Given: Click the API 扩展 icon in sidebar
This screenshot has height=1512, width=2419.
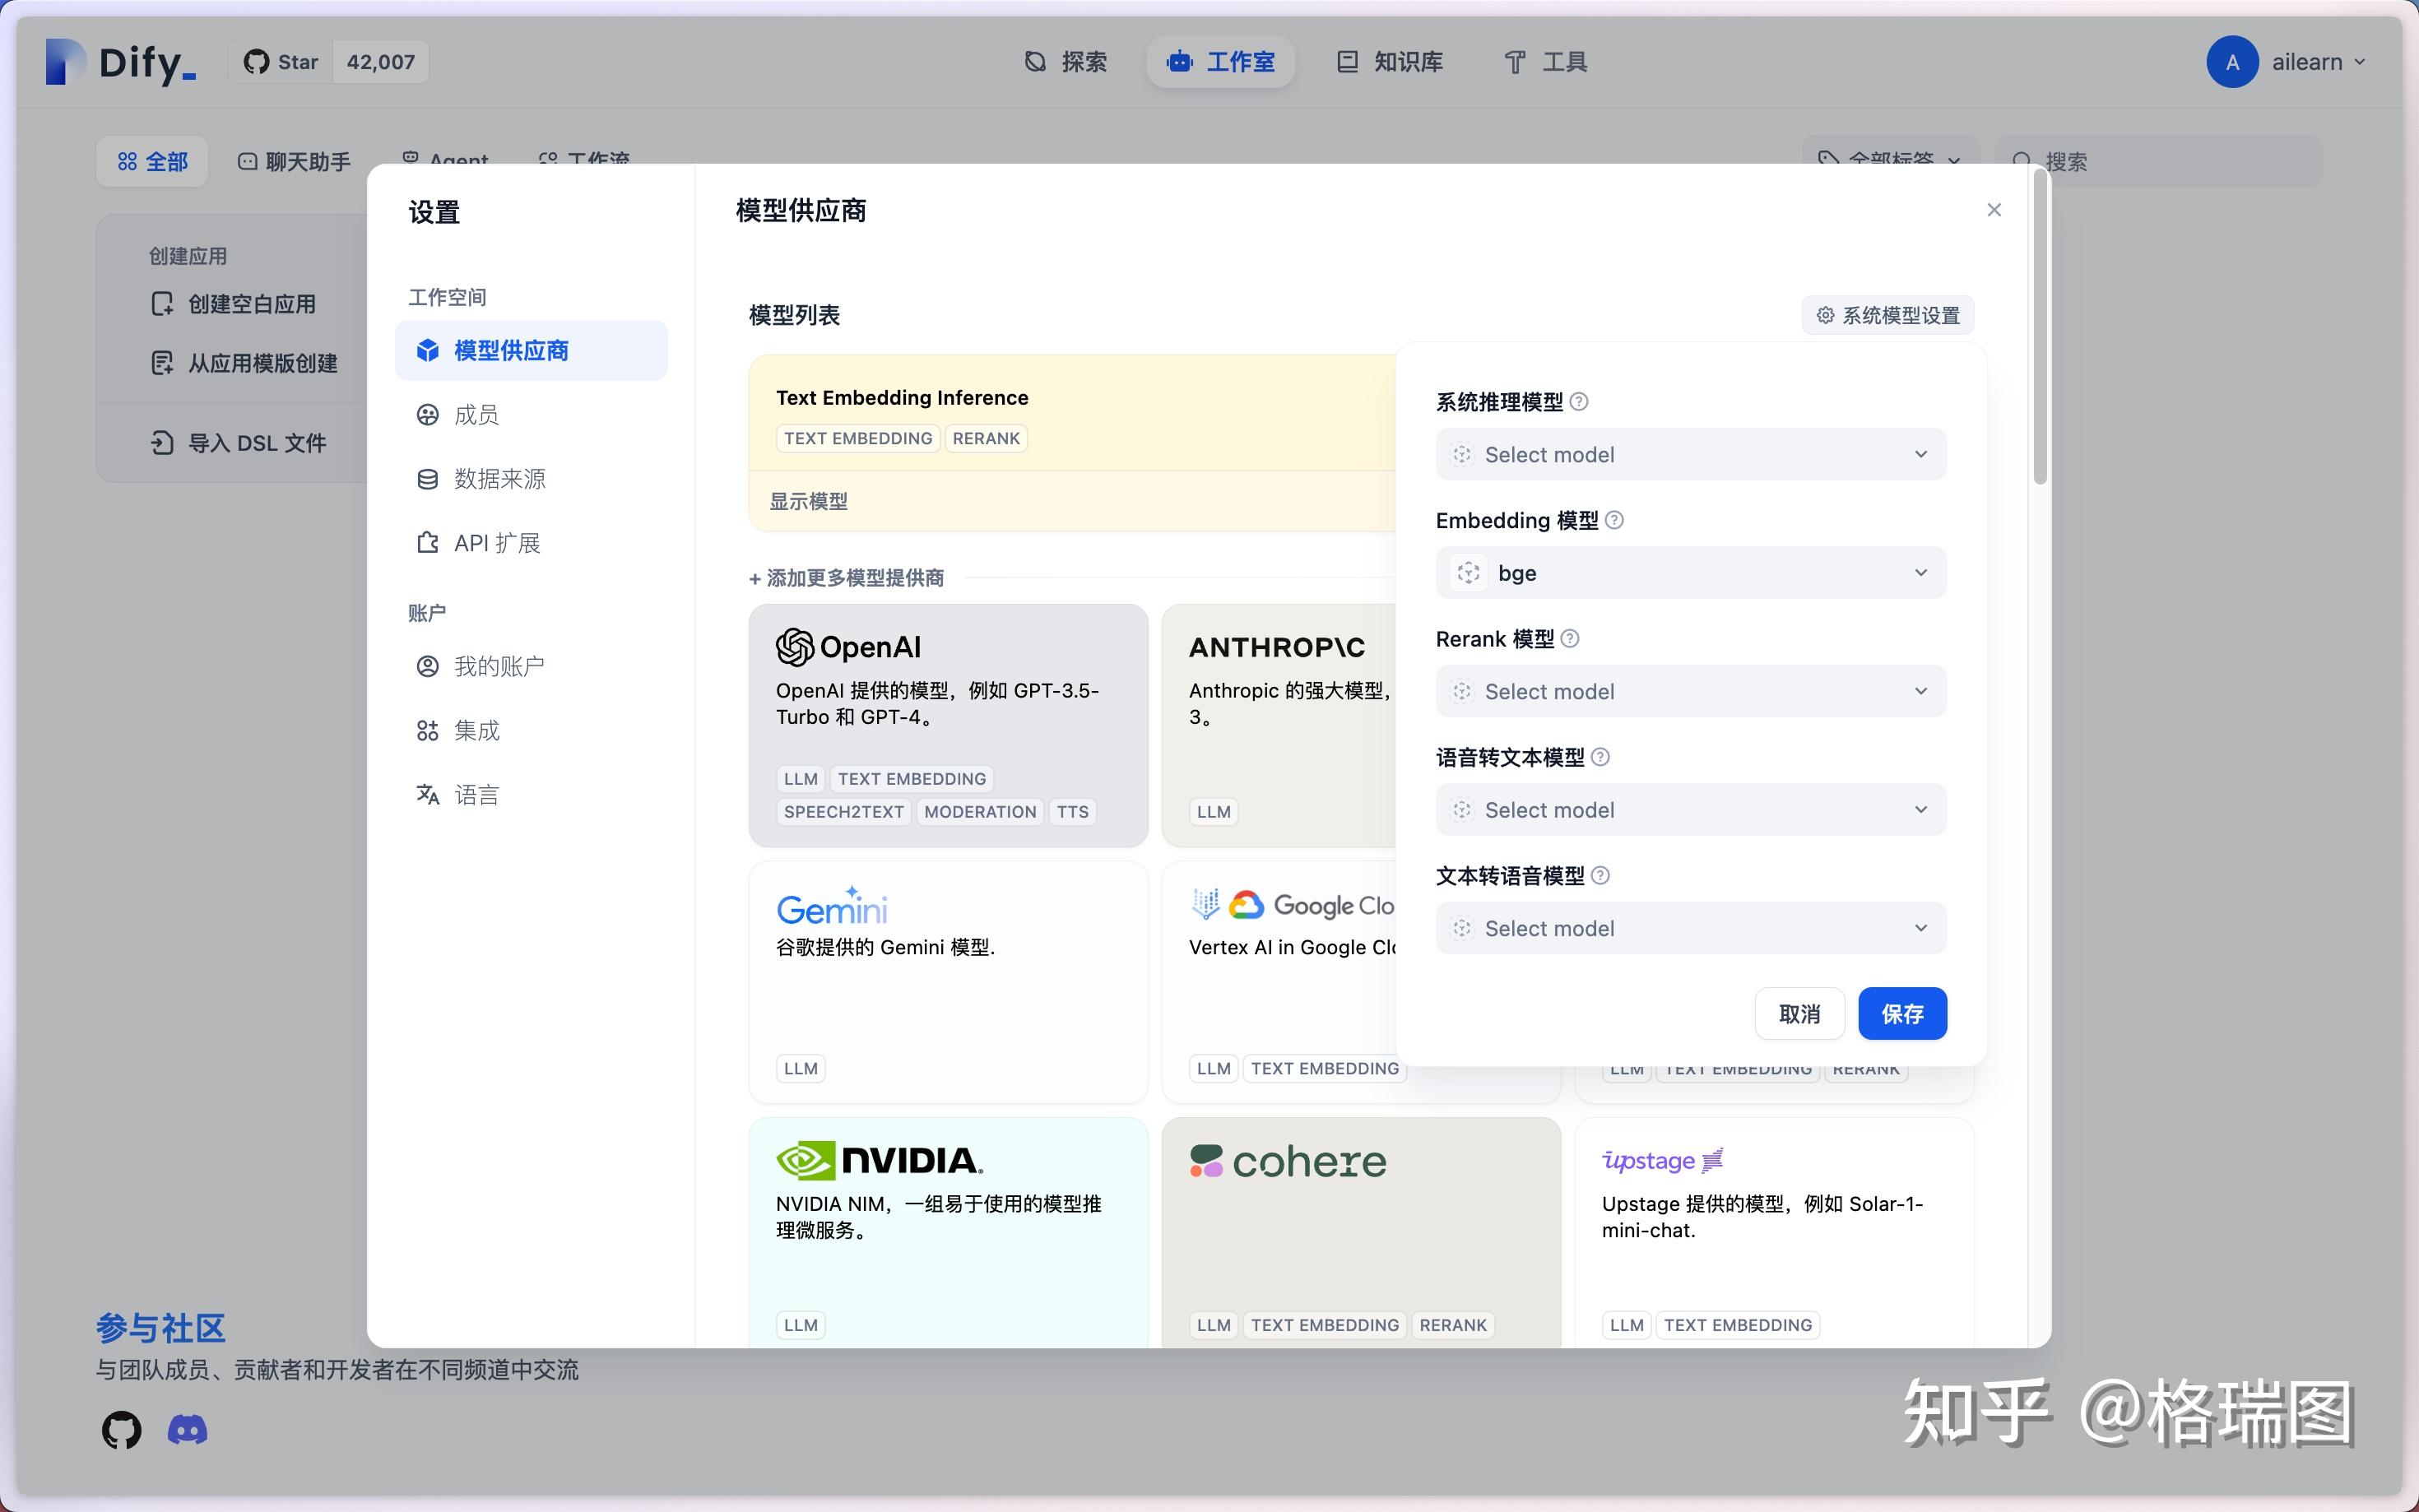Looking at the screenshot, I should tap(428, 542).
